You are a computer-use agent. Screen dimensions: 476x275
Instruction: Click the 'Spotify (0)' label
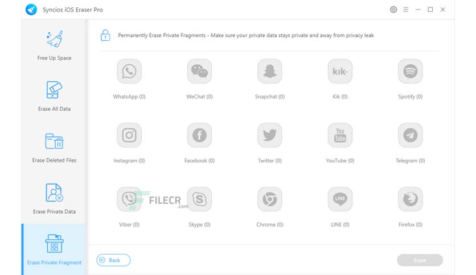410,97
